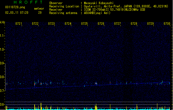Click the Receiving Location label
The width and height of the screenshot is (173, 110).
click(64, 6)
